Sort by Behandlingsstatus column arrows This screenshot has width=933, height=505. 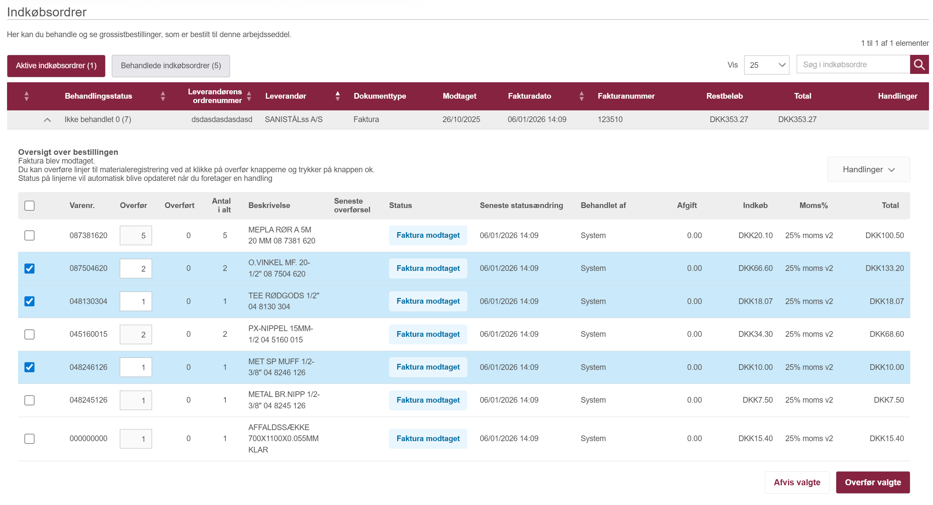(163, 96)
